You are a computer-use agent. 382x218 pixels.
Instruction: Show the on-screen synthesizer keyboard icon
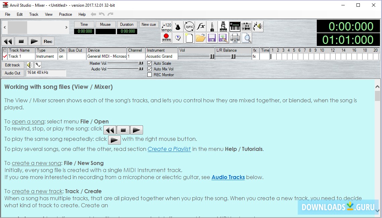(235, 26)
